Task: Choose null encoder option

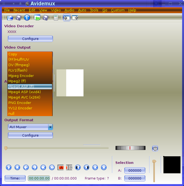Action: click(x=30, y=114)
